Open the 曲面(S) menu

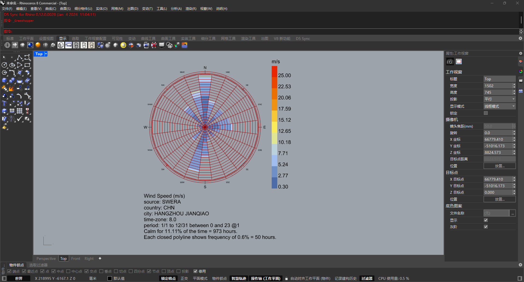tap(65, 9)
